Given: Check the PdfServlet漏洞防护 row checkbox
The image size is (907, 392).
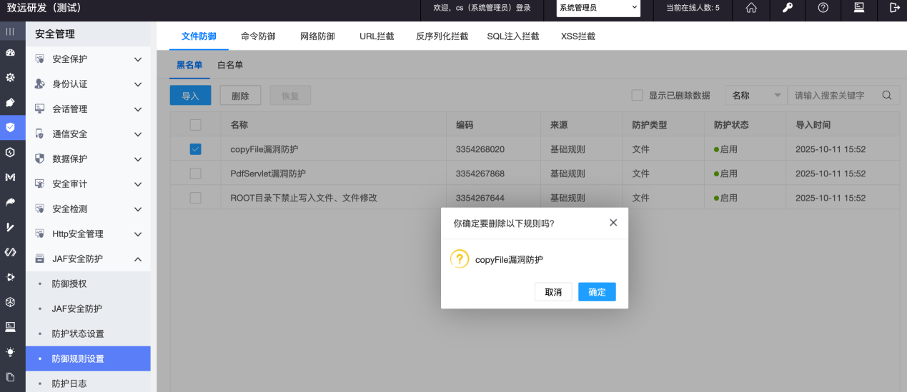Looking at the screenshot, I should (x=195, y=174).
